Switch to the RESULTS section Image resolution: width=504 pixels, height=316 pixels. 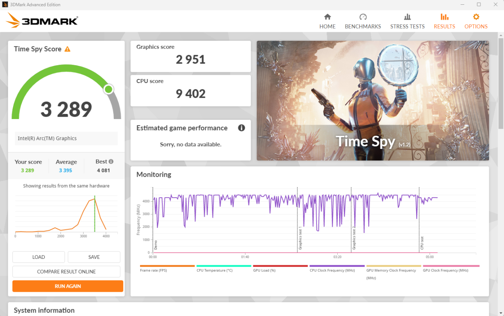click(x=444, y=21)
